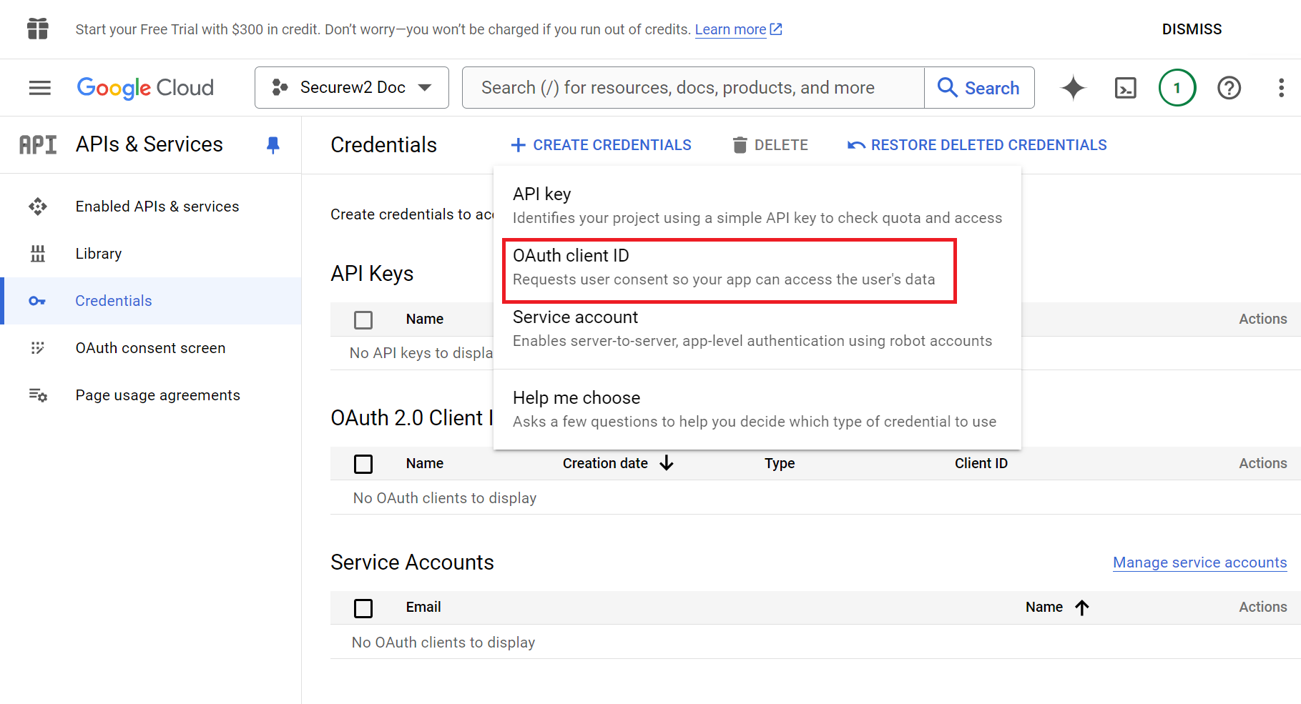Select all API Keys checkbox
Screen dimensions: 1301x704
pyautogui.click(x=363, y=319)
